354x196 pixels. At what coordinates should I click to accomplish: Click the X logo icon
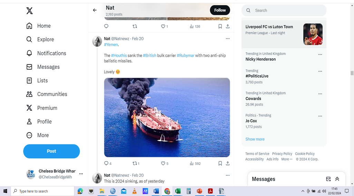pyautogui.click(x=30, y=11)
